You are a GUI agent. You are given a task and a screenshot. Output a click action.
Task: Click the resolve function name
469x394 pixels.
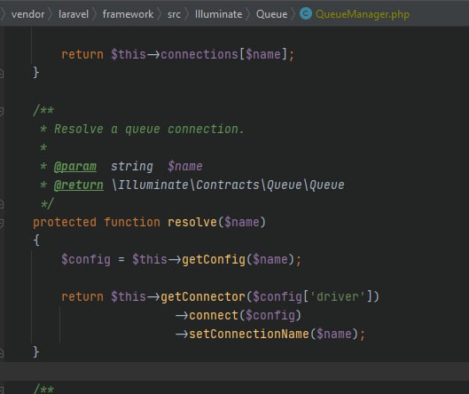pos(192,222)
